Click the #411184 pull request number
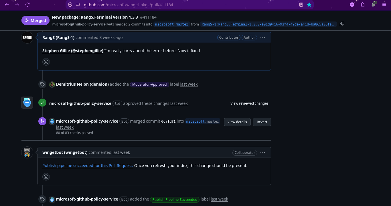The height and width of the screenshot is (206, 391). [148, 17]
